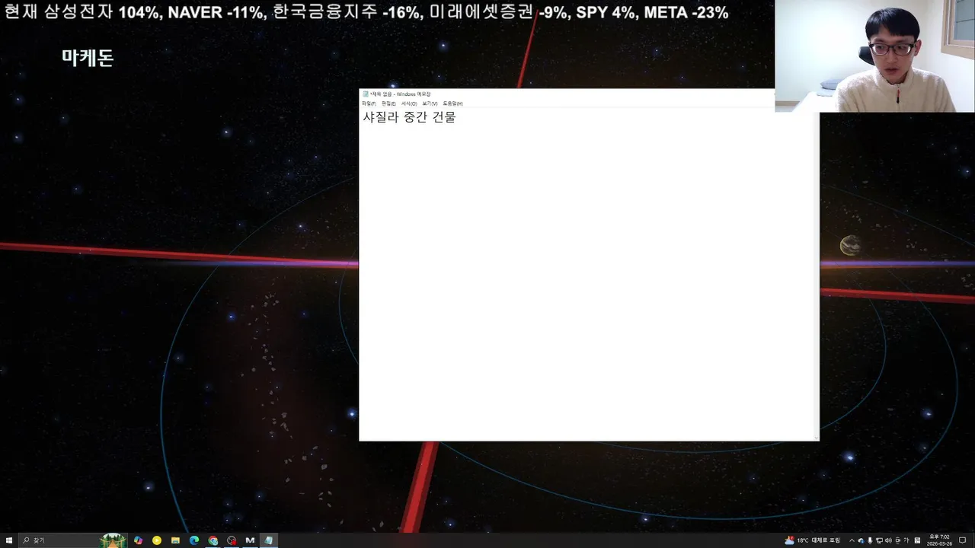Screen dimensions: 975x548
Task: Click the active Notepad taskbar icon
Action: coord(269,540)
